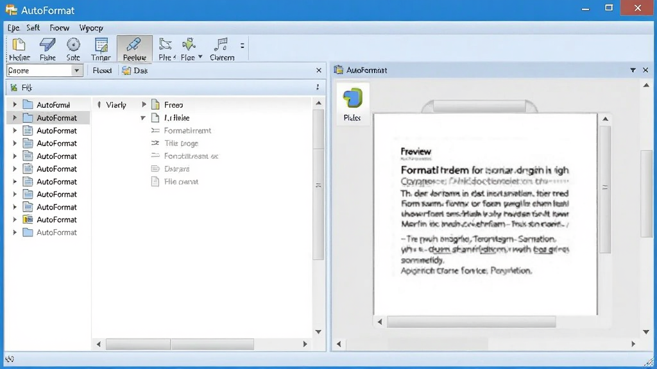Screen dimensions: 657x369
Task: Open the "Wpocp" menu
Action: point(91,28)
